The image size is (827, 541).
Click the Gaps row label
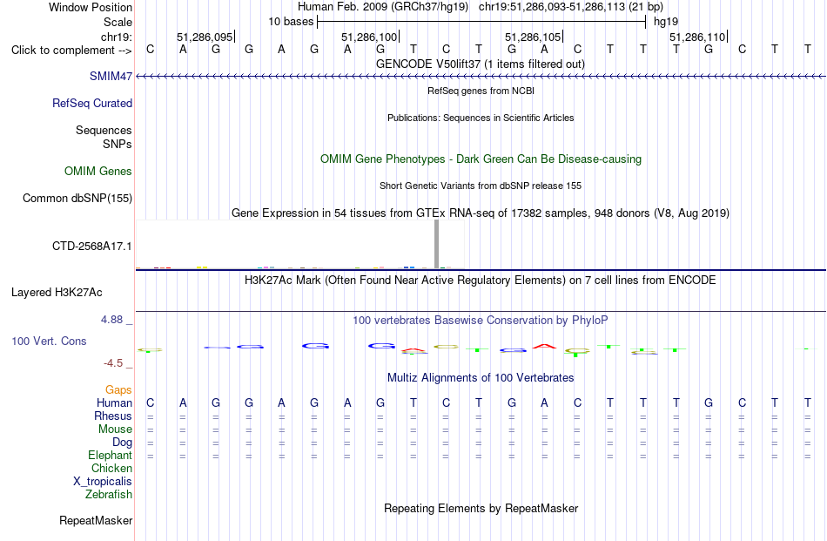point(118,389)
